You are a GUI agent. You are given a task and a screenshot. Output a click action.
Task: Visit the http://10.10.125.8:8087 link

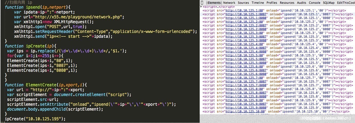(246, 93)
